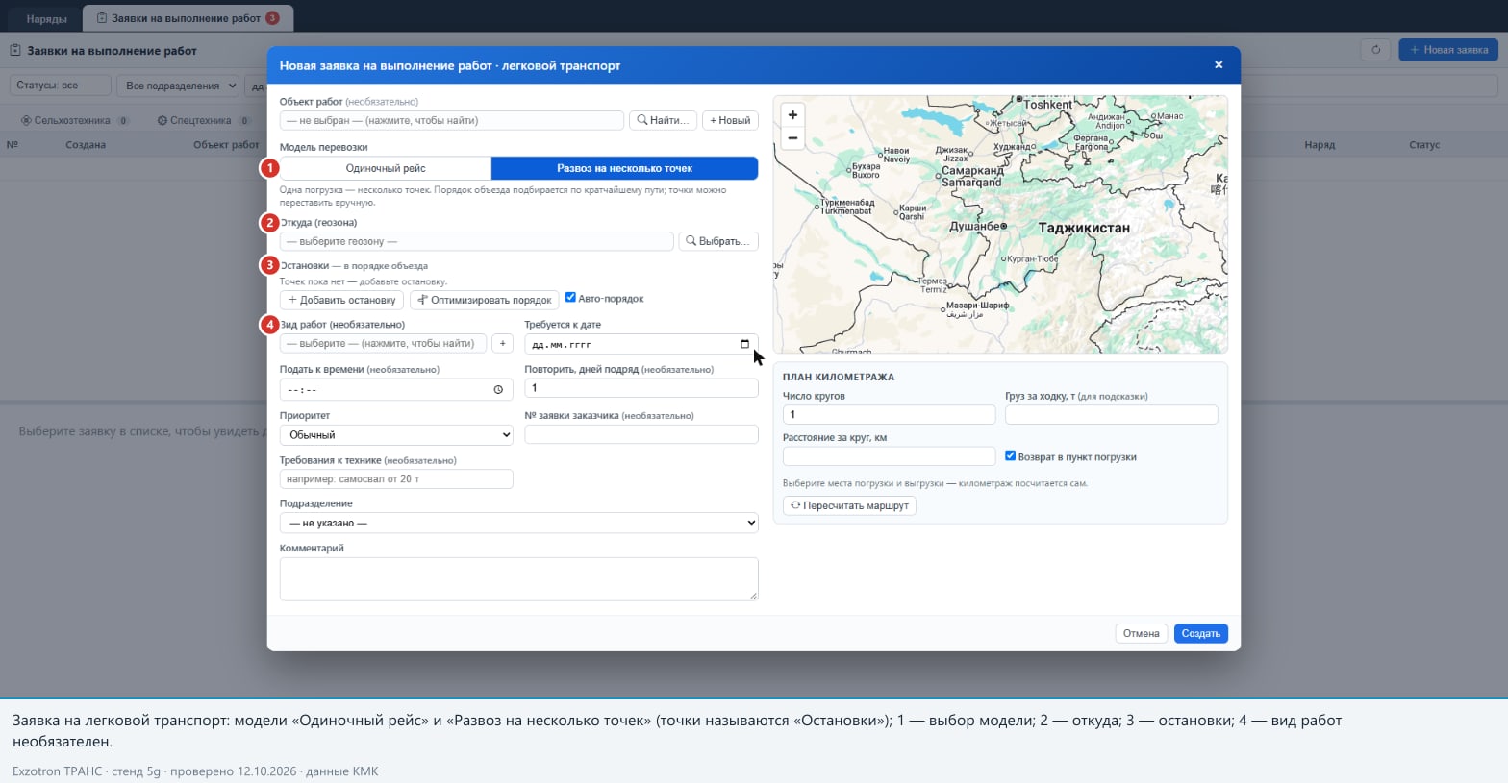Click Объект работ selection field
The width and height of the screenshot is (1508, 783).
pos(452,120)
